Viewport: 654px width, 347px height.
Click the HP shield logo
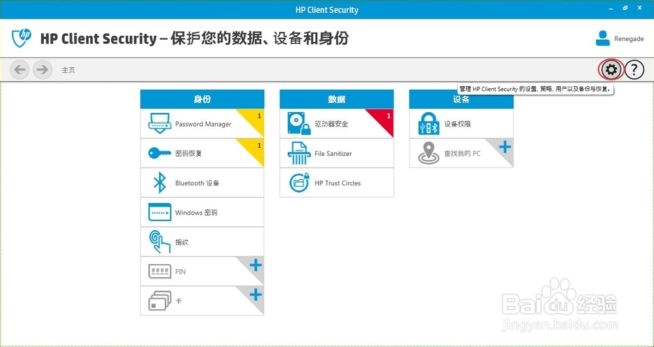[x=22, y=38]
